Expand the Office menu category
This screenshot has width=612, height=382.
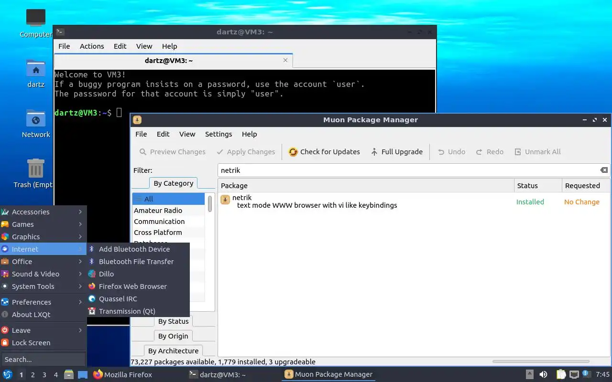[43, 262]
